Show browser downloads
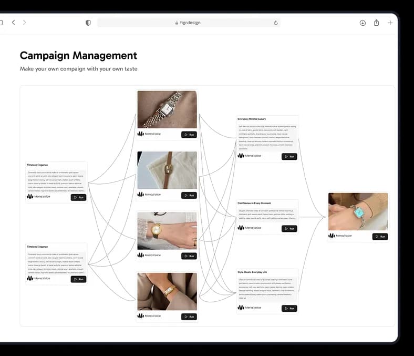 pos(363,23)
